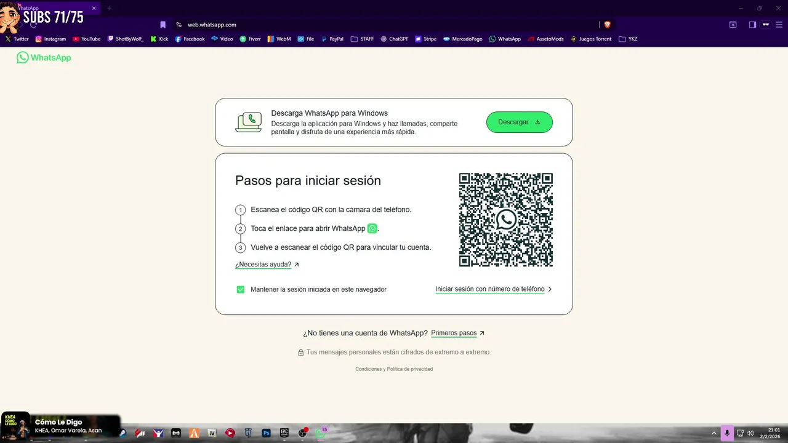Open the Stripe bookmark
Viewport: 788px width, 443px height.
pyautogui.click(x=426, y=39)
